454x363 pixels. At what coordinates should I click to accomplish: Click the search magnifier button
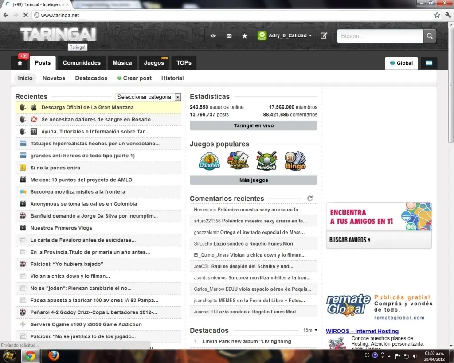point(430,36)
